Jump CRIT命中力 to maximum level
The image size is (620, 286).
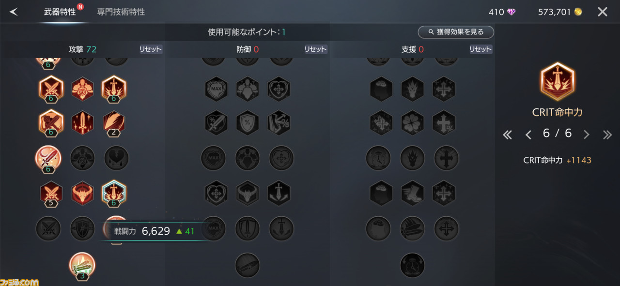coord(607,135)
